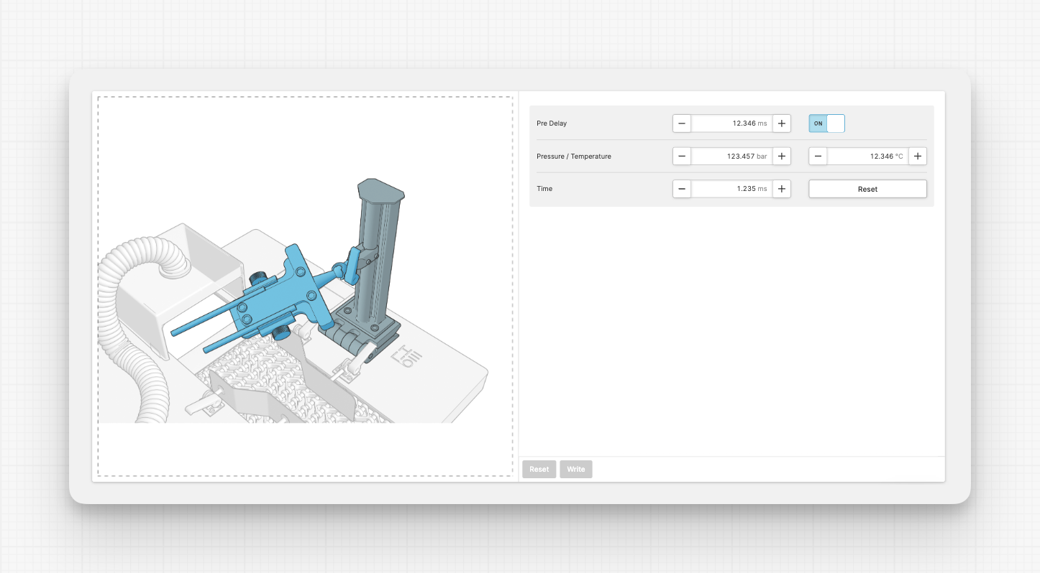Increase the Temperature °C value
This screenshot has width=1040, height=573.
[918, 157]
